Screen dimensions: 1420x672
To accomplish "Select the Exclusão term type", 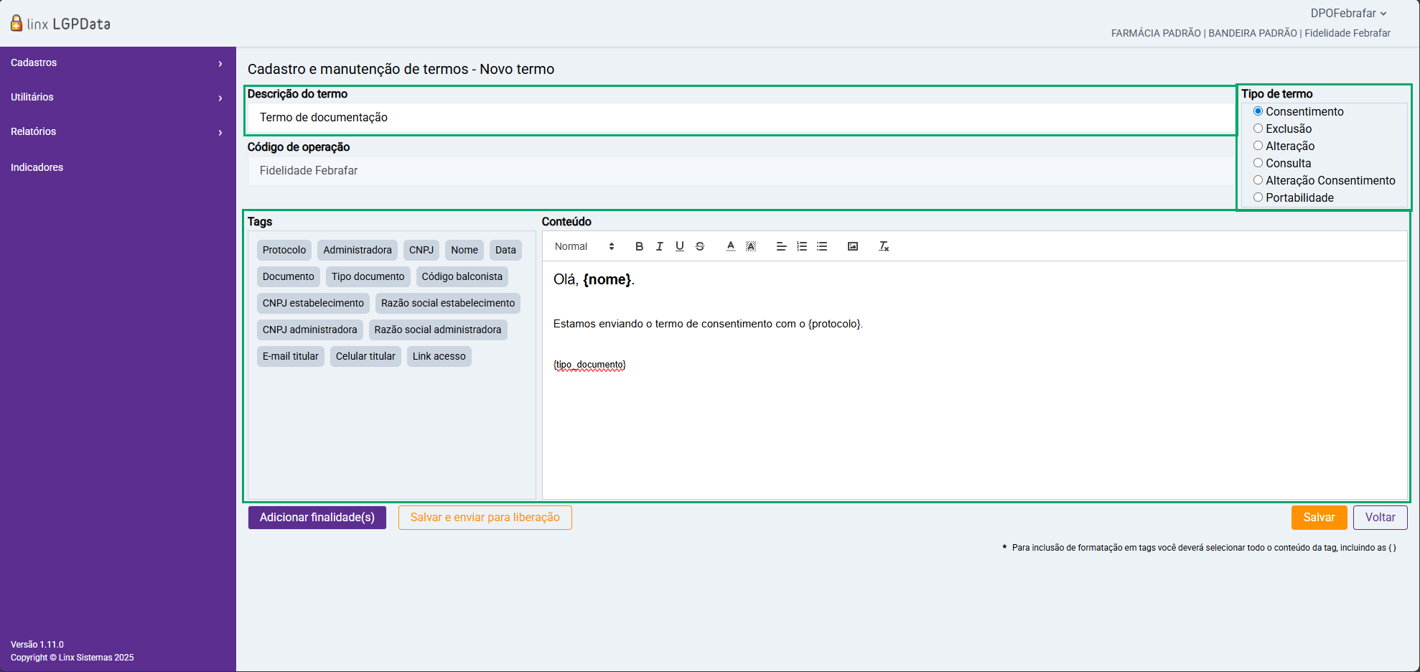I will 1258,129.
